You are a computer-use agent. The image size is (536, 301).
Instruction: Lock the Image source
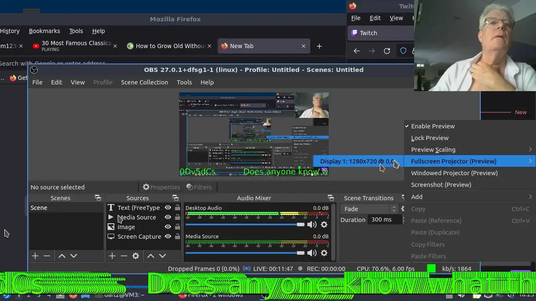click(x=178, y=227)
